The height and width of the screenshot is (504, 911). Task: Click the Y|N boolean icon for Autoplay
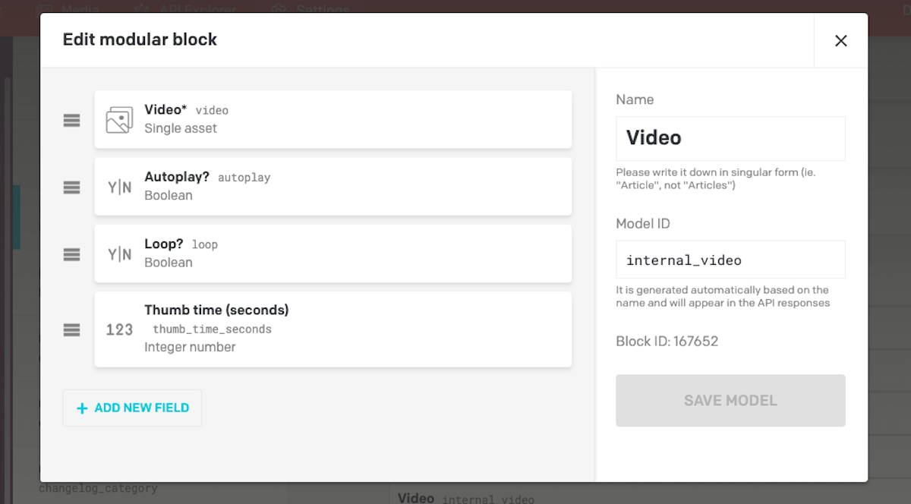point(119,187)
